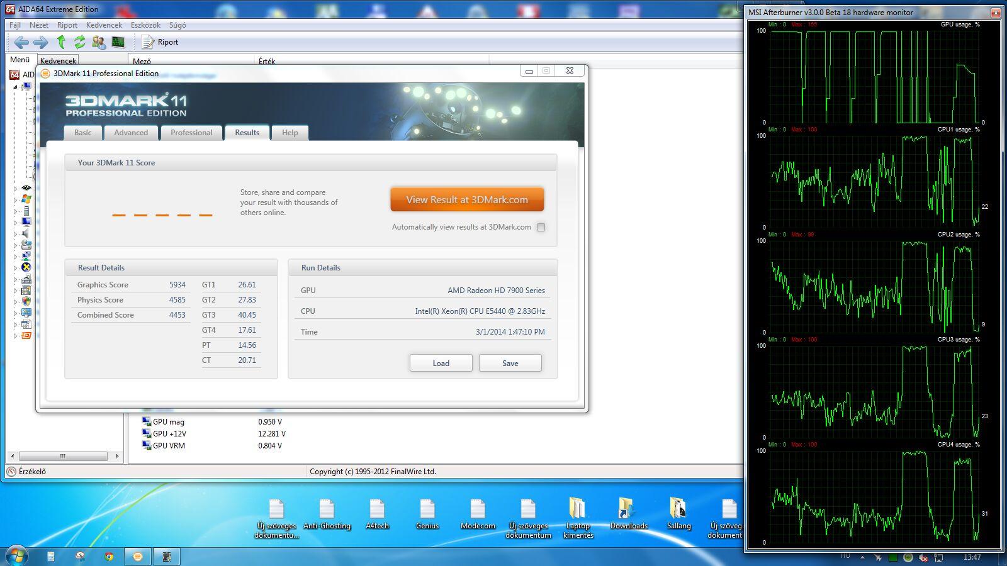Click the Windows logo icon in AIDA64 tree
This screenshot has height=566, width=1007.
point(26,199)
